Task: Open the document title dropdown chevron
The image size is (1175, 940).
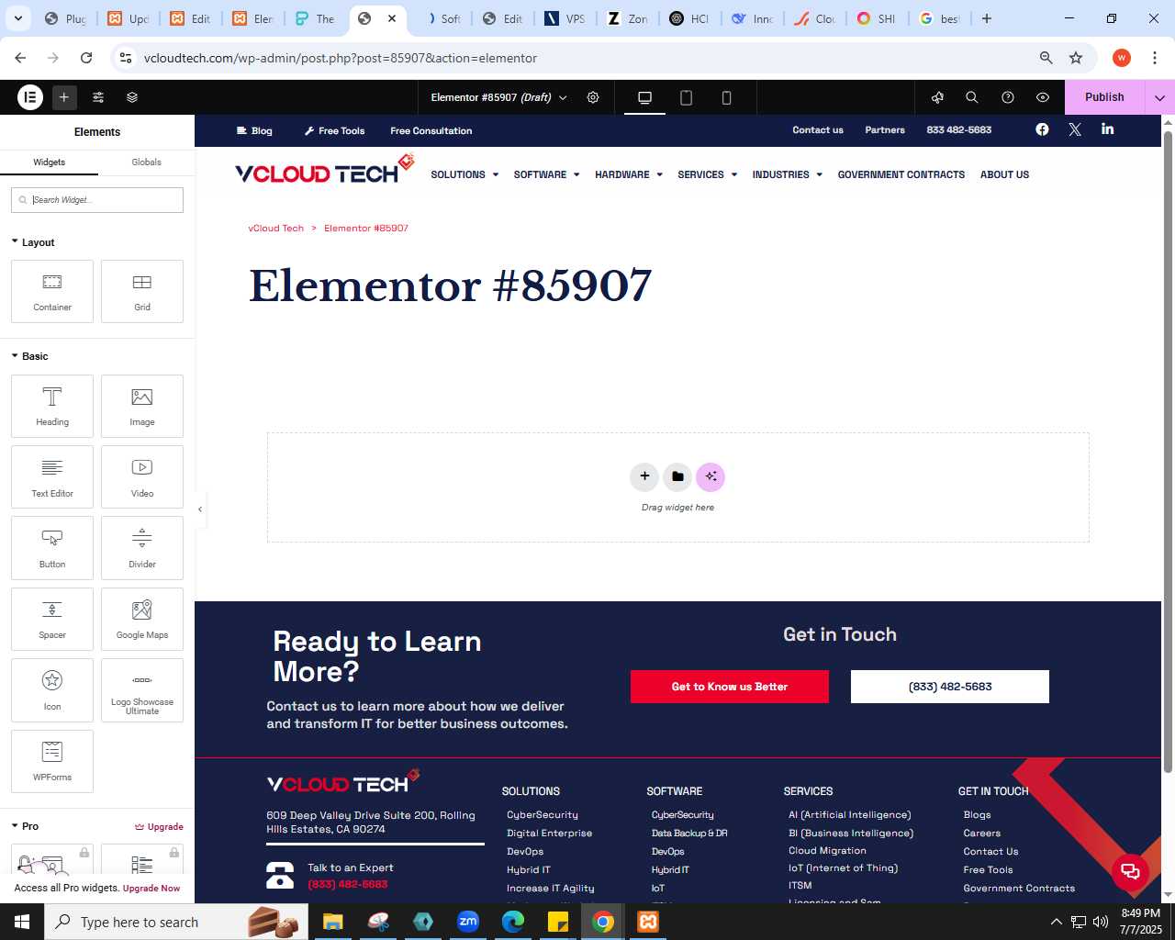Action: 563,97
